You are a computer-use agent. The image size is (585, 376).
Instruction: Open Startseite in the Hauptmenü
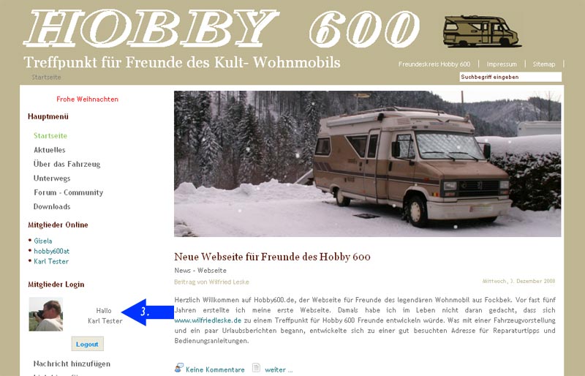click(50, 135)
